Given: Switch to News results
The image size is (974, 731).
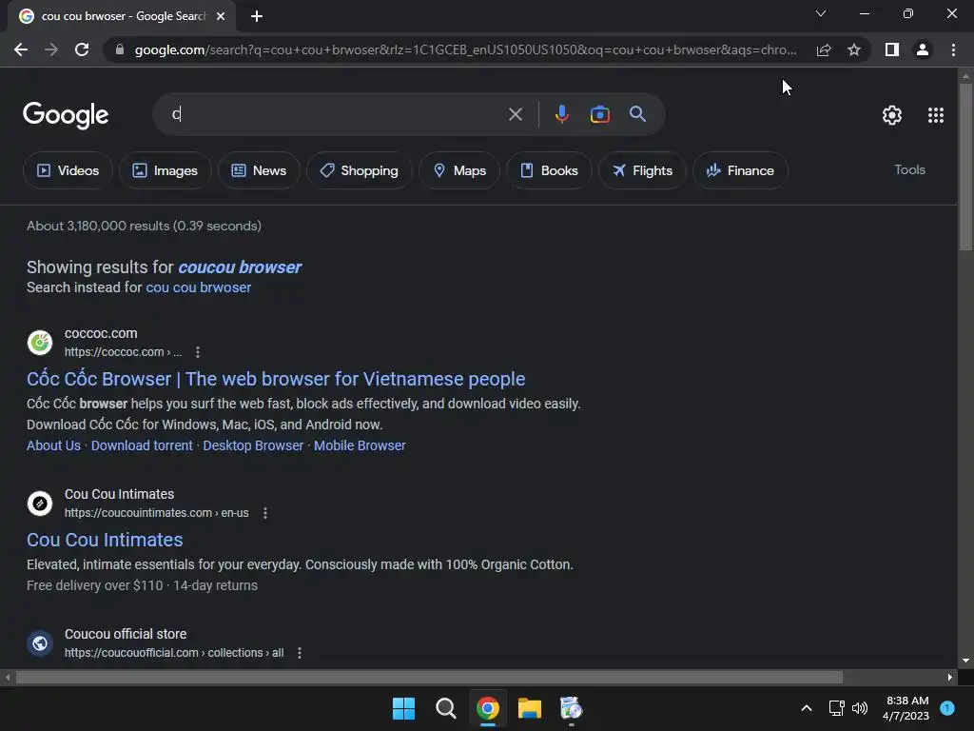Looking at the screenshot, I should coord(259,170).
